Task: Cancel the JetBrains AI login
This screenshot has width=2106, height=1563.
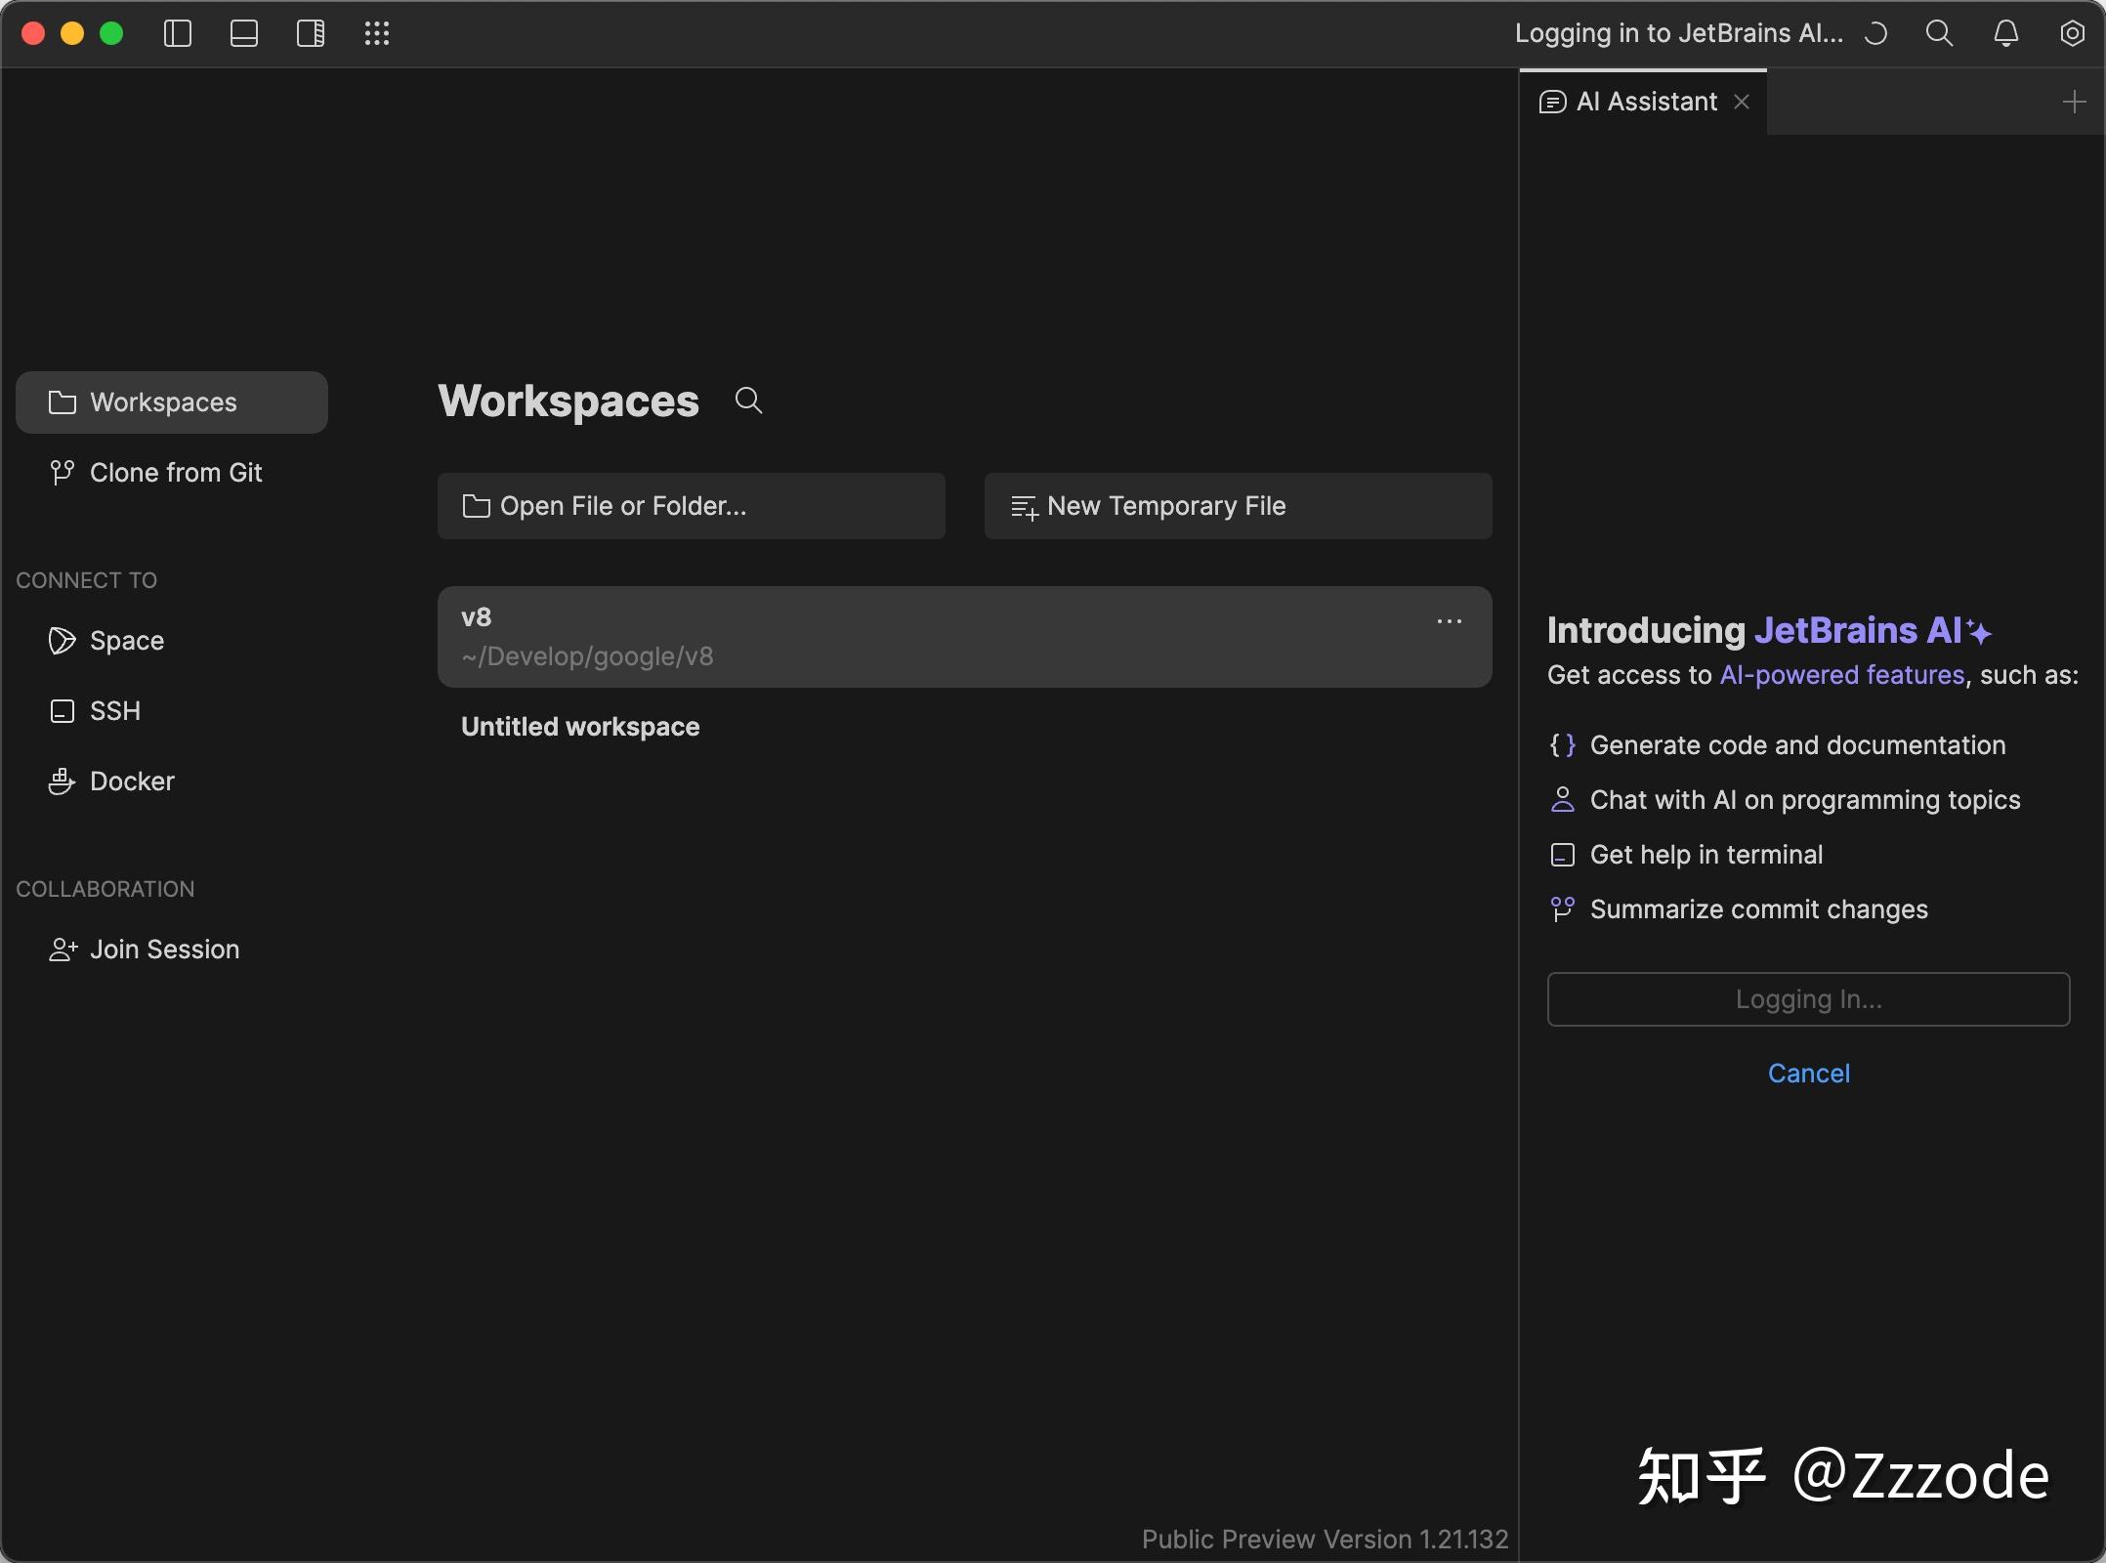Action: coord(1807,1073)
